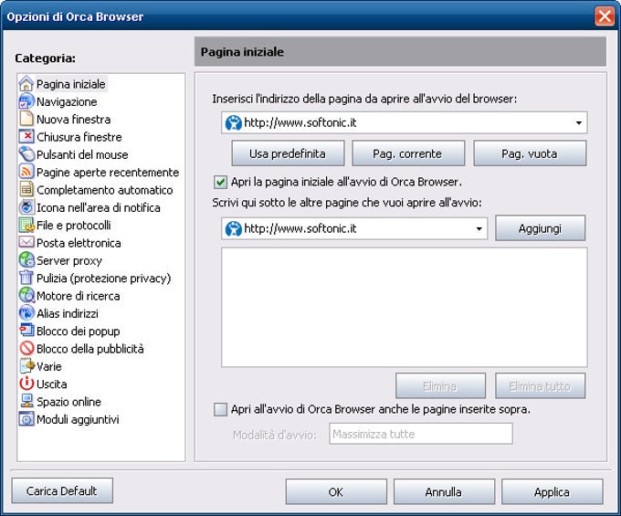Click the house icon for Pagina iniziale

point(26,84)
